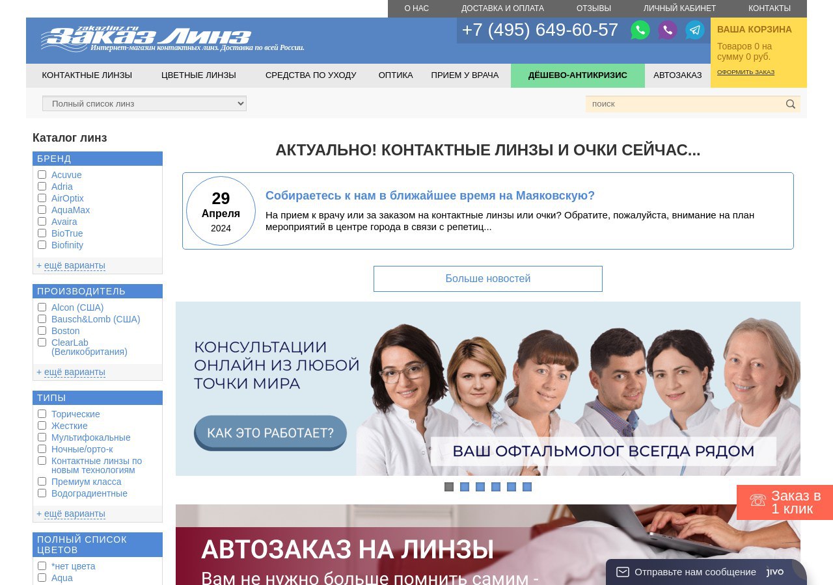The image size is (833, 585).
Task: Enable the Alcon (США) manufacturer filter
Action: click(x=42, y=307)
